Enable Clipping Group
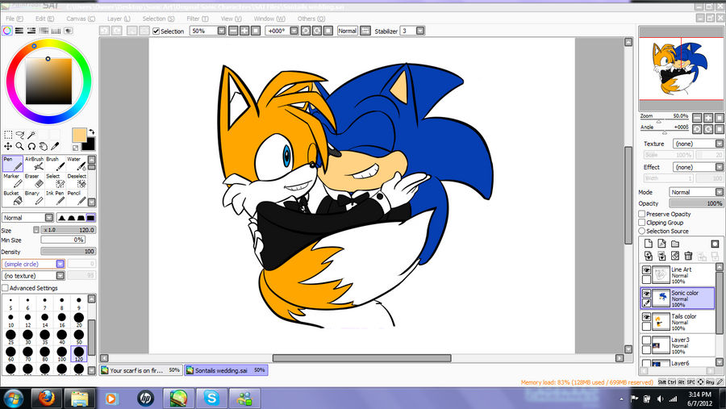The width and height of the screenshot is (726, 409). (642, 223)
